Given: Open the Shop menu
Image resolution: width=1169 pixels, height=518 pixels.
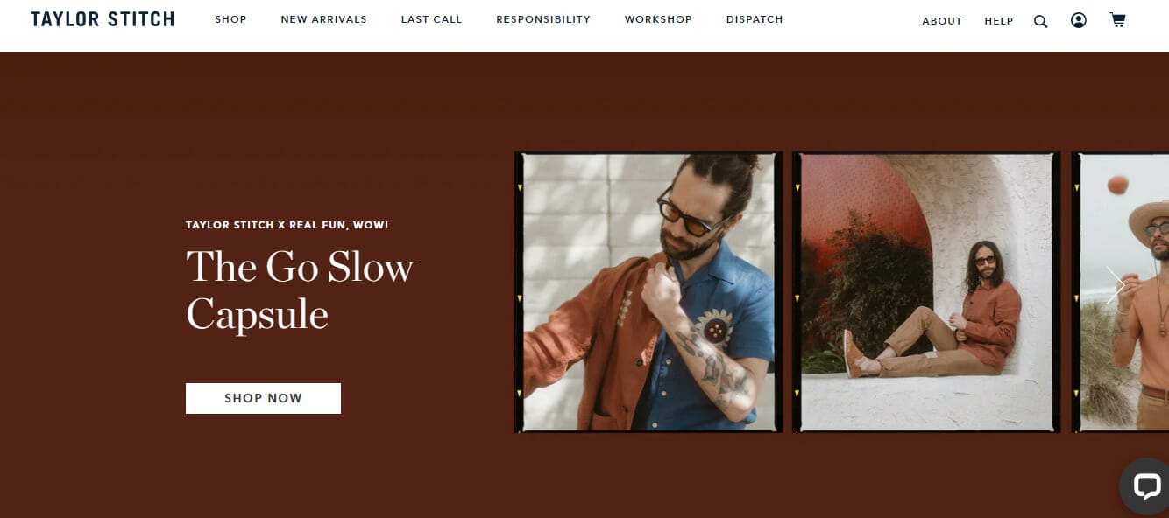Looking at the screenshot, I should coord(230,19).
